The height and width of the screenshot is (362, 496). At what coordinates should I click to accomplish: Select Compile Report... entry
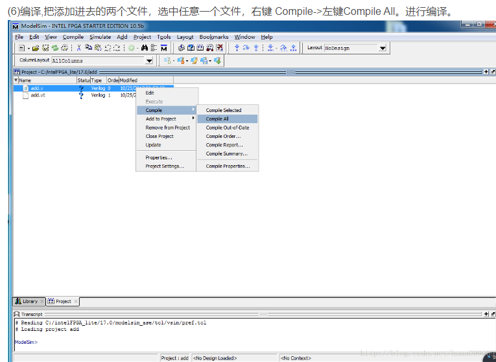click(x=227, y=145)
